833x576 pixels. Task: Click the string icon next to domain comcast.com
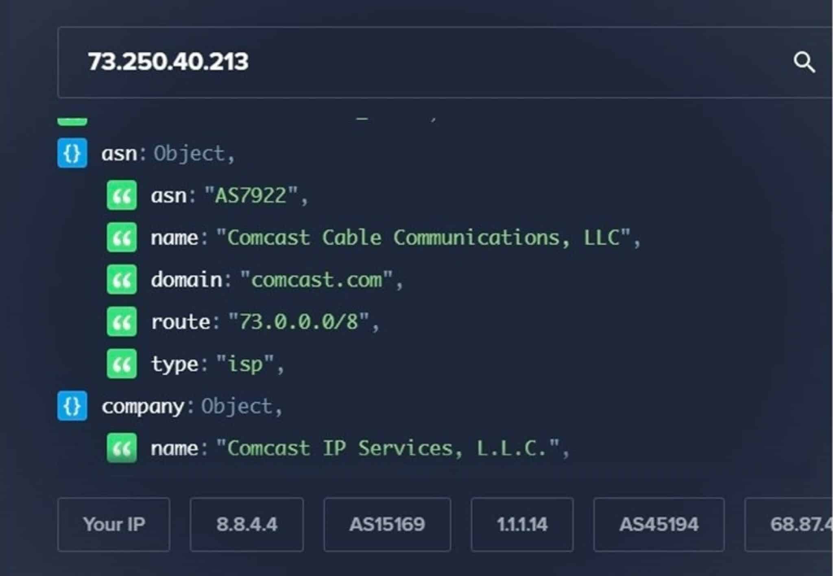tap(121, 280)
